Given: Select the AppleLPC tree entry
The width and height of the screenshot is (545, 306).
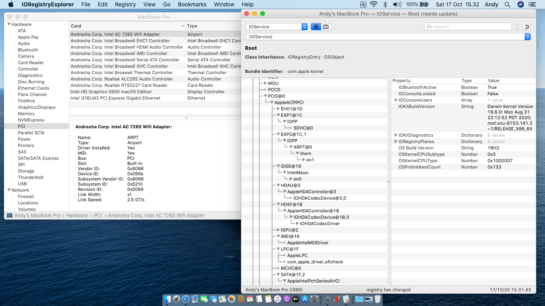Looking at the screenshot, I should point(297,255).
